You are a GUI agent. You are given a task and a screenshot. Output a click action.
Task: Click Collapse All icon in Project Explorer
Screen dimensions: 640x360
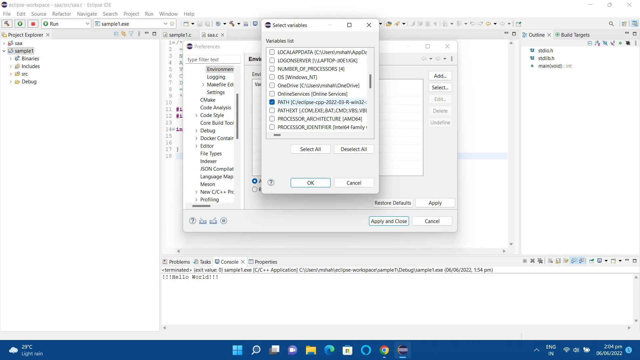[116, 34]
